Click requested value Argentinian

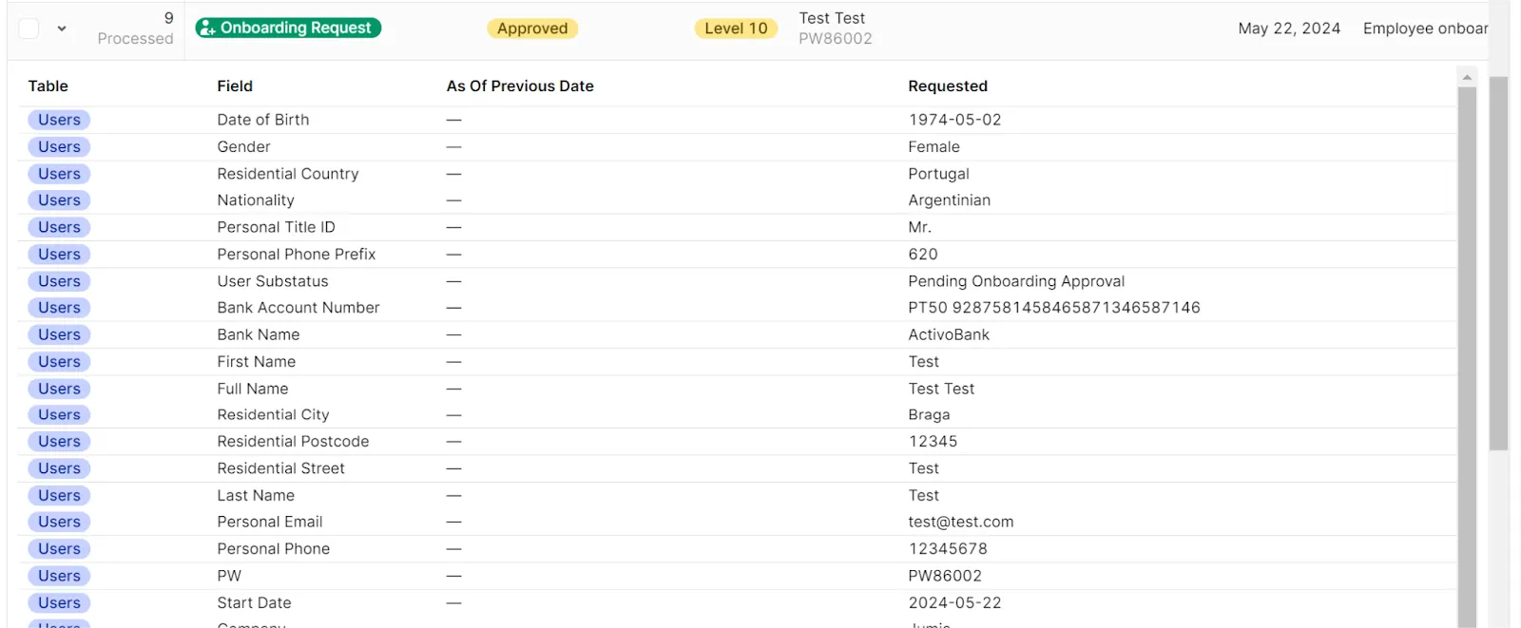tap(949, 200)
